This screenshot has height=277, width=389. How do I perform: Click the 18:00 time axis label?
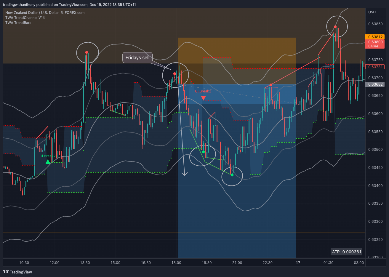coord(176,263)
